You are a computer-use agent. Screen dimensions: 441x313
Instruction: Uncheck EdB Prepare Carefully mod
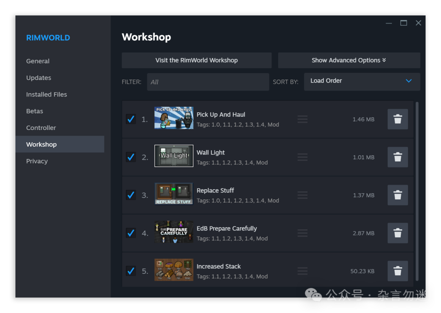(x=131, y=233)
